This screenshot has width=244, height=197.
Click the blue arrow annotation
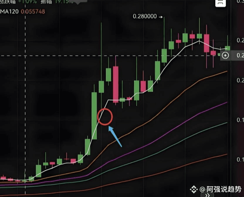(x=115, y=136)
